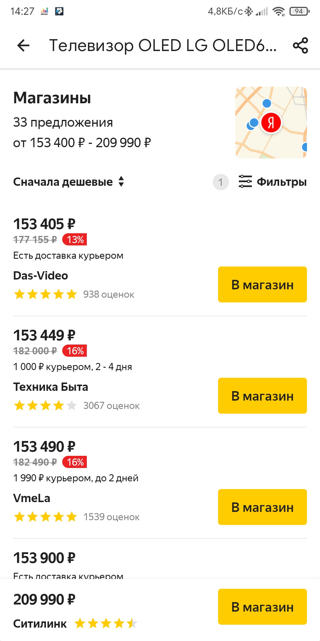Tap the VmeLa star rating
The width and height of the screenshot is (320, 641).
click(x=45, y=517)
